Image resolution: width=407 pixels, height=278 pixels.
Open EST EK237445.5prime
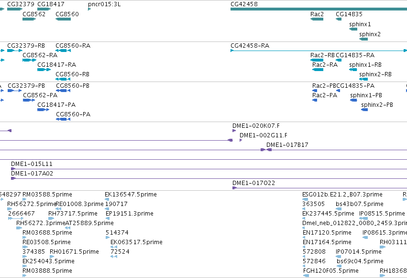click(x=304, y=218)
